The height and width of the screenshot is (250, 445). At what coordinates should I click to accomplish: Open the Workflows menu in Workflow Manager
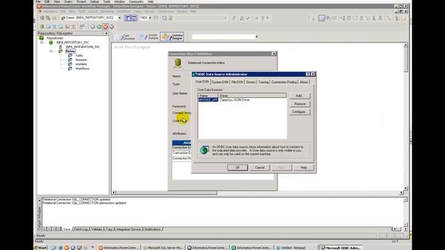point(124,12)
